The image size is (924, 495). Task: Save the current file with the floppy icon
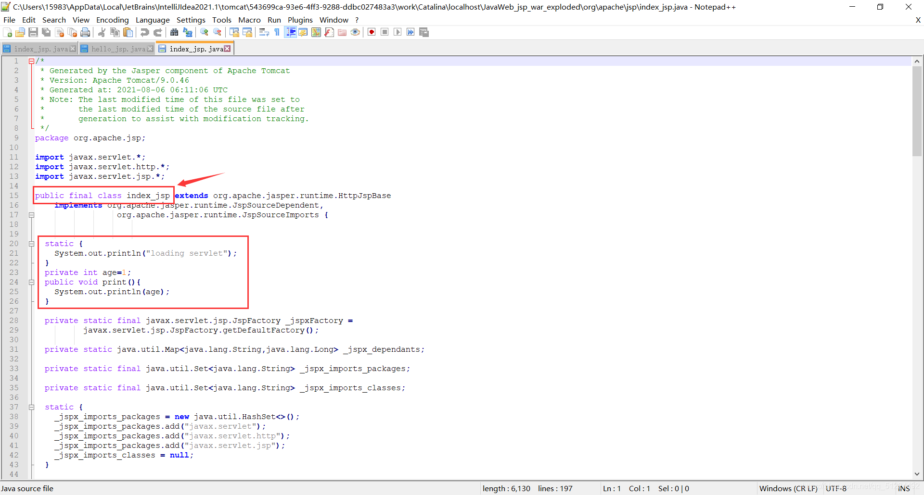click(x=33, y=32)
